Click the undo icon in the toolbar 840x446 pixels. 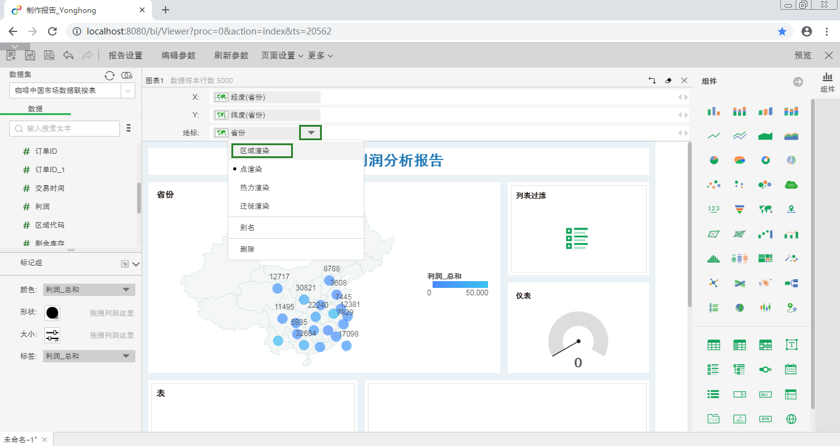point(67,55)
